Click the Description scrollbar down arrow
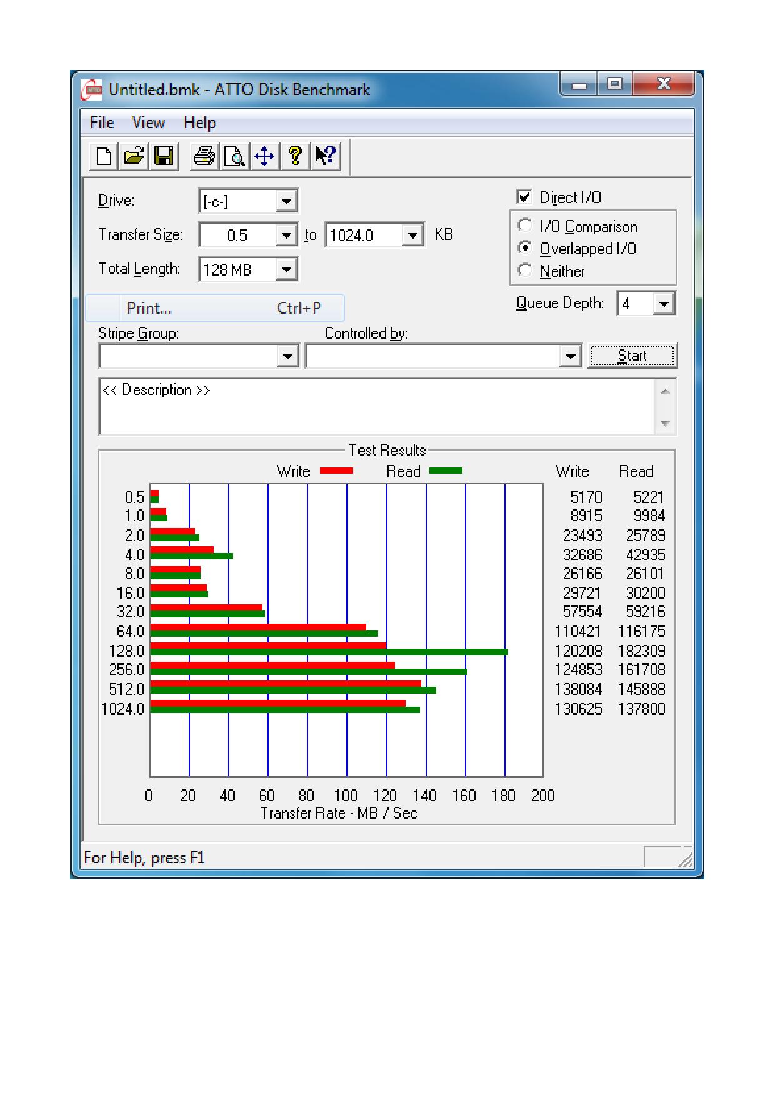Screen dimensions: 775x1096 (x=666, y=423)
